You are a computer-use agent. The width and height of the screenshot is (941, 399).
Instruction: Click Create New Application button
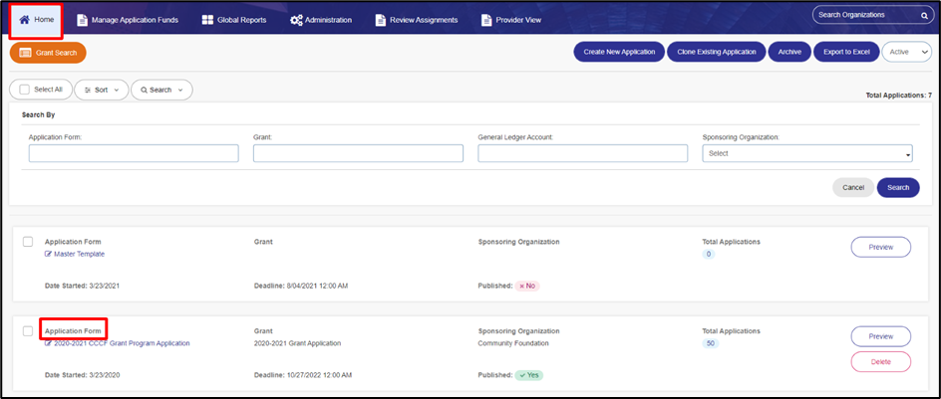[619, 52]
